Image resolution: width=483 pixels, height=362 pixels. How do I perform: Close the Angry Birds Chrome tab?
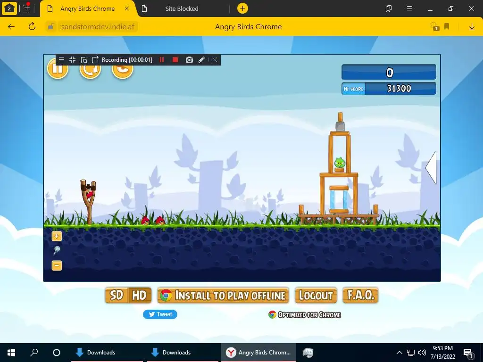[x=127, y=8]
